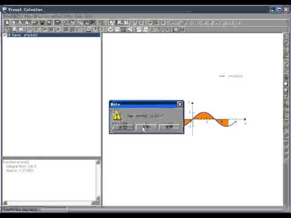The width and height of the screenshot is (291, 218).
Task: Click the first icon in the lower toolbar row
Action: tap(7, 30)
